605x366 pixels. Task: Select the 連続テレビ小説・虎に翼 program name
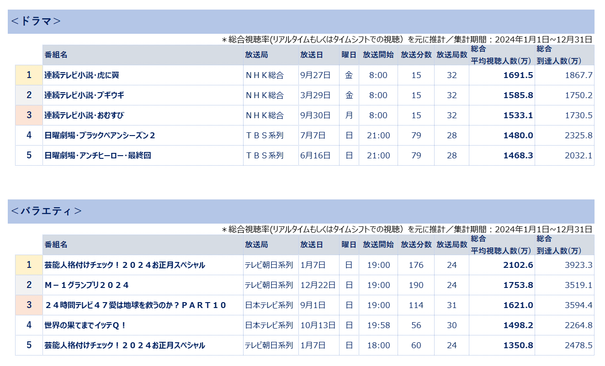tap(82, 75)
